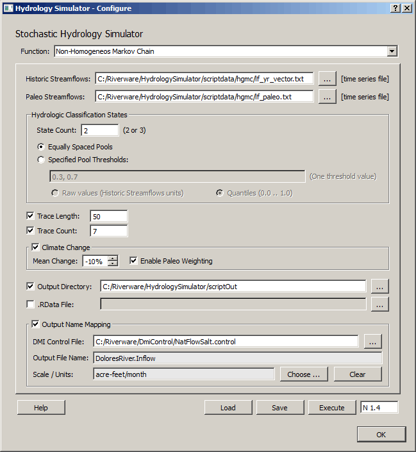This screenshot has width=416, height=452.
Task: Toggle the Output Directory checkbox
Action: (x=30, y=286)
